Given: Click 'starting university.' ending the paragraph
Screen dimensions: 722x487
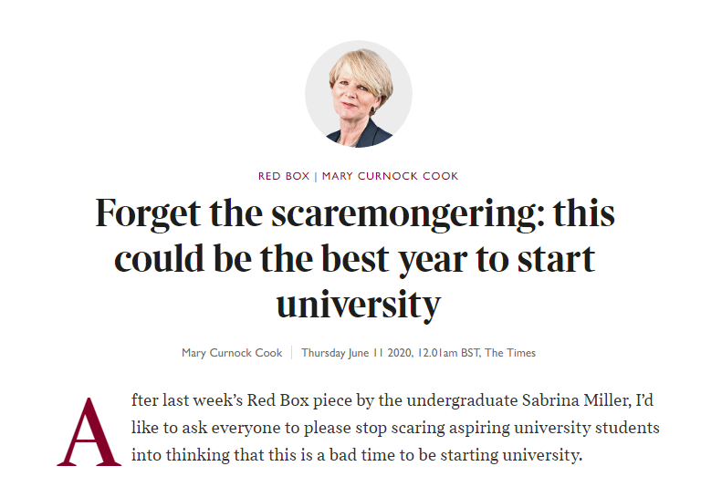Looking at the screenshot, I should (x=511, y=455).
